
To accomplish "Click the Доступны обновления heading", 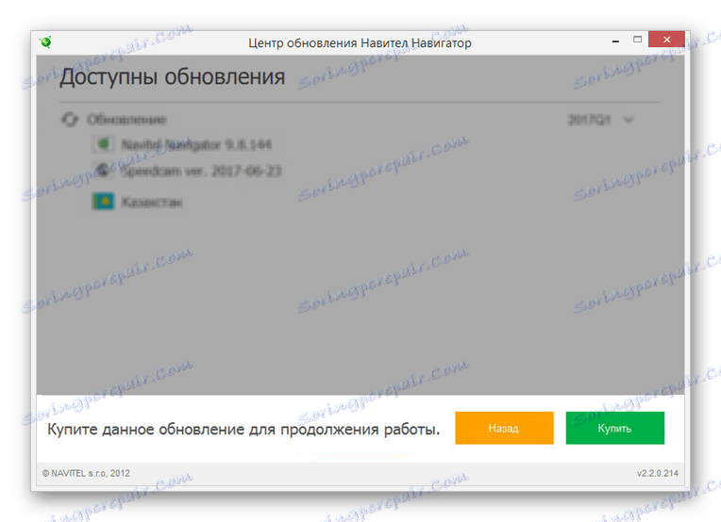I will 173,76.
